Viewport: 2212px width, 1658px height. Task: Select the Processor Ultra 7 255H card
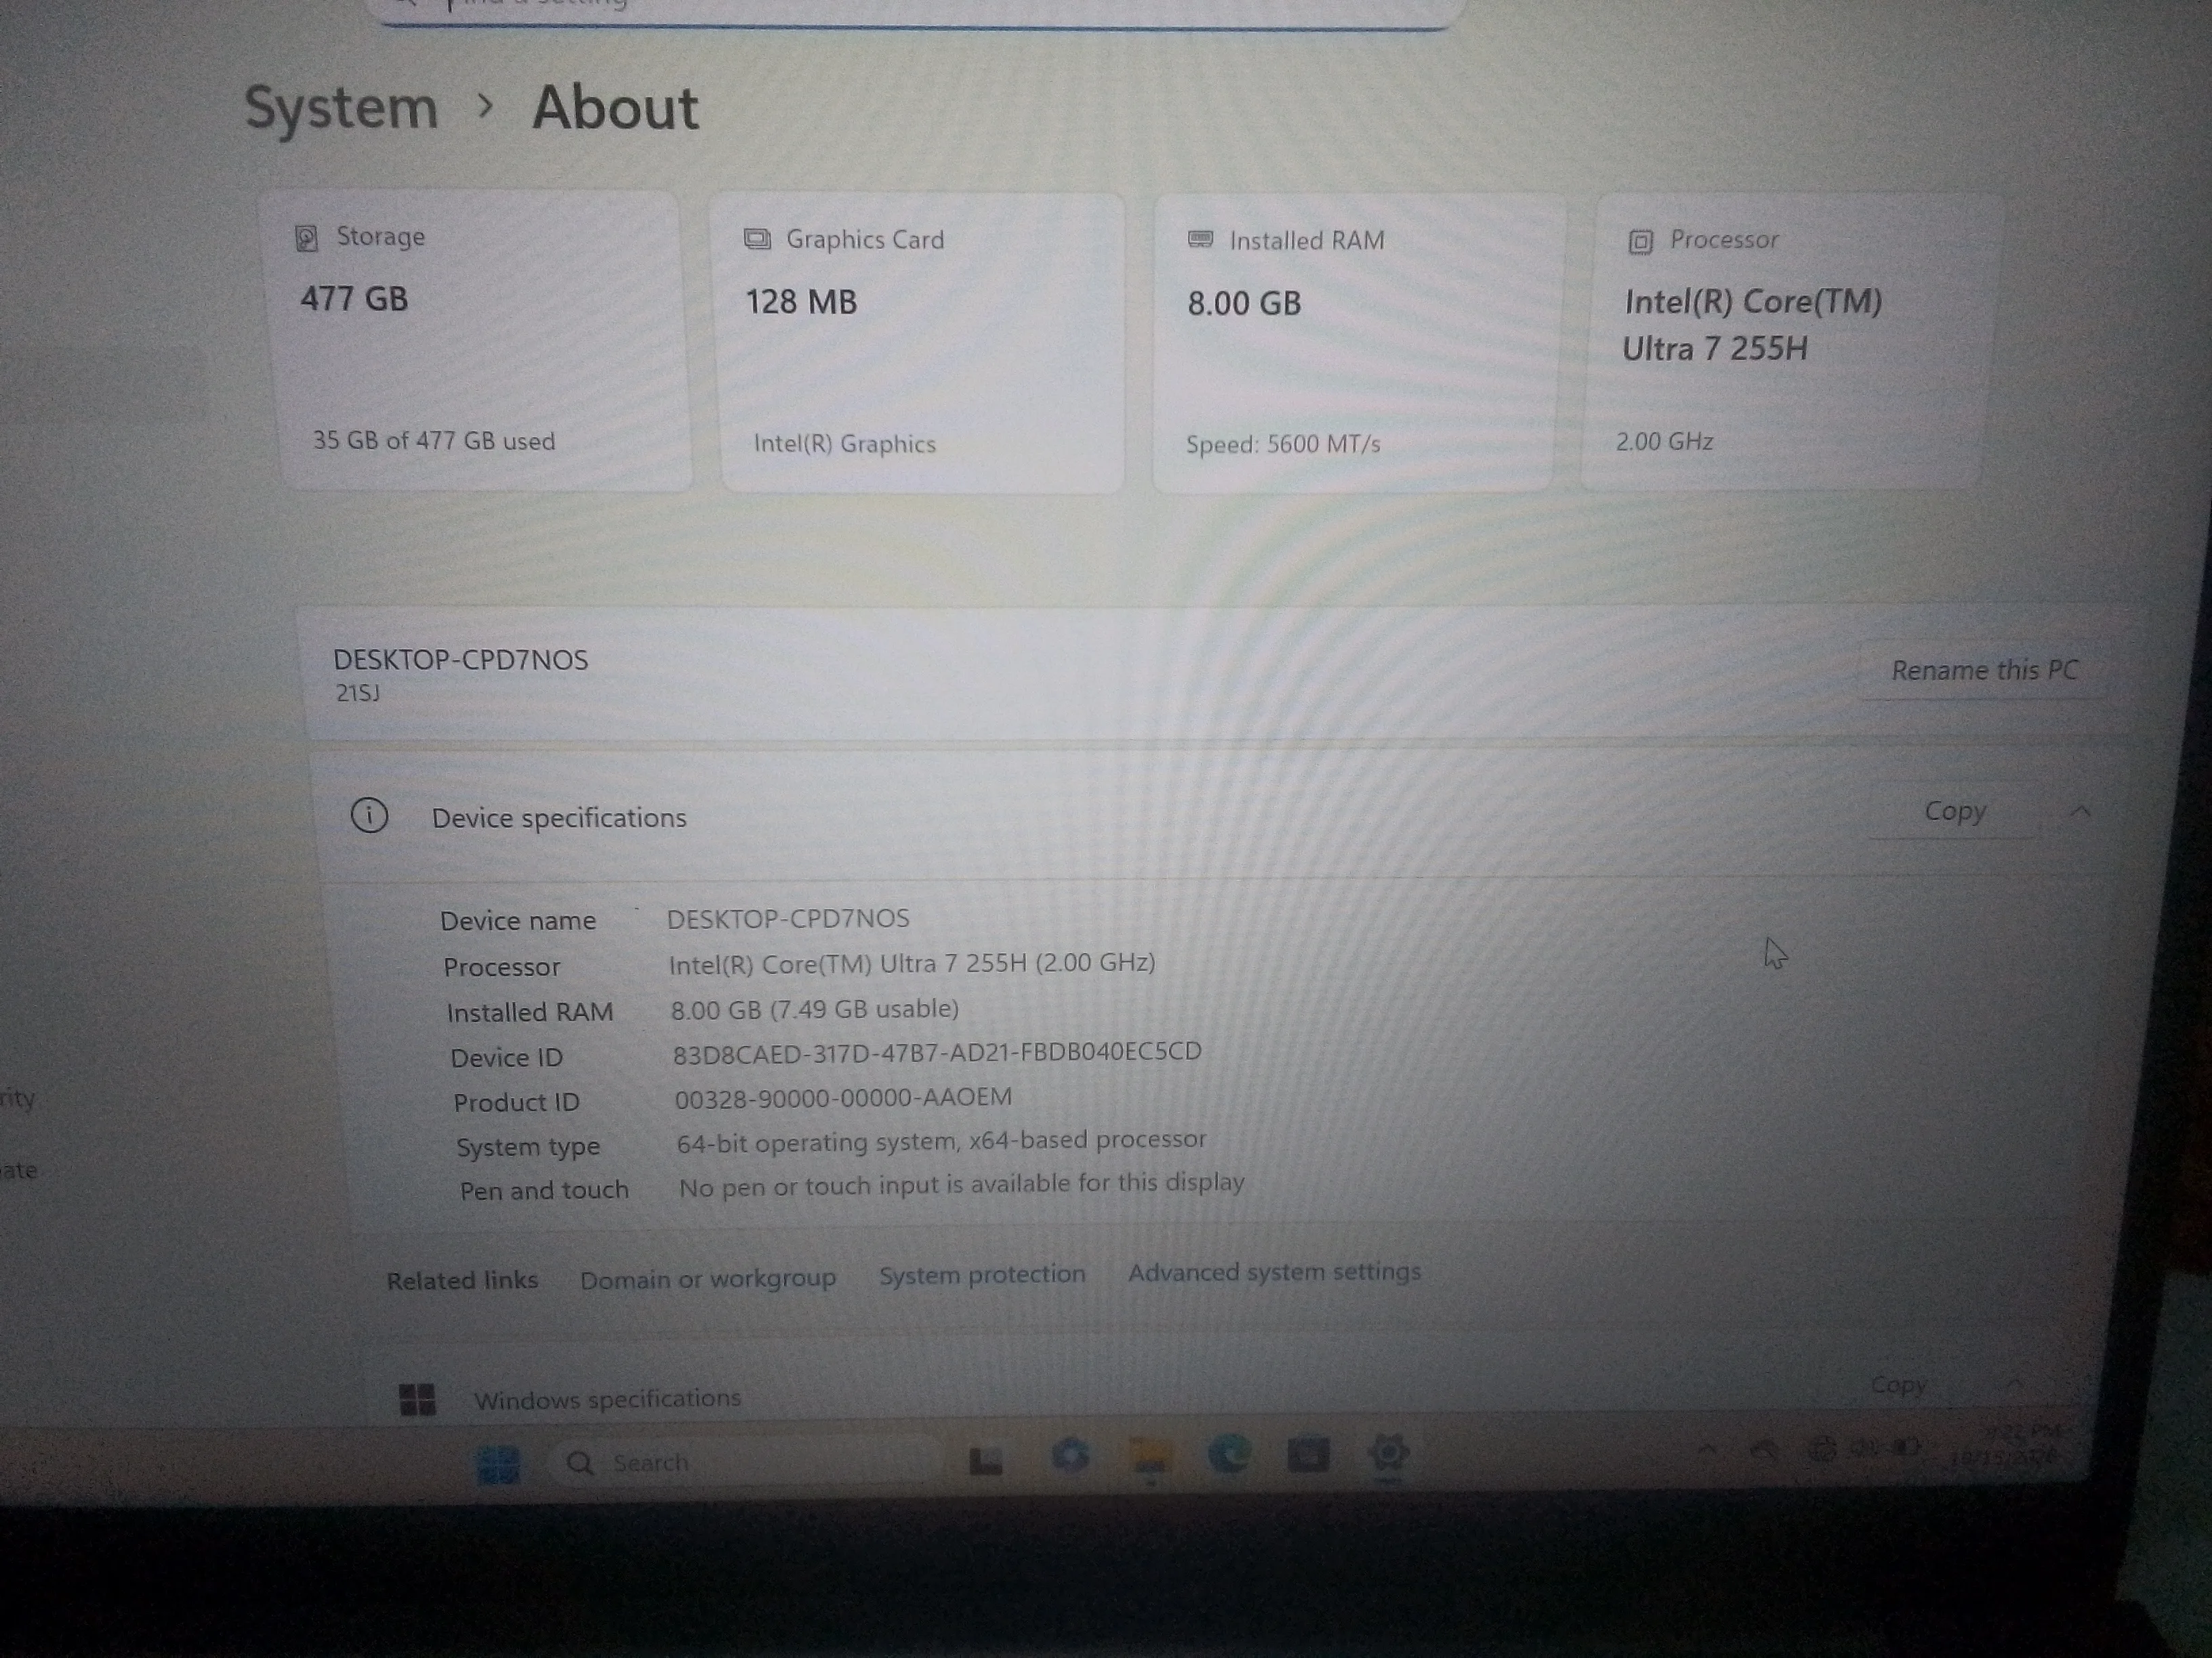click(x=1792, y=342)
